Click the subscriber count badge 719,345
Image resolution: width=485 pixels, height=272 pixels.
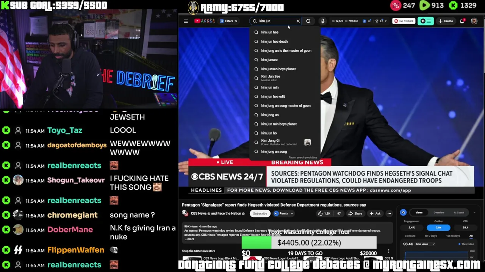[351, 21]
